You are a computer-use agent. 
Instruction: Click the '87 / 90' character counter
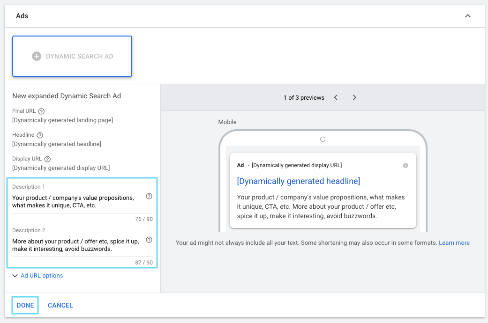pos(144,263)
